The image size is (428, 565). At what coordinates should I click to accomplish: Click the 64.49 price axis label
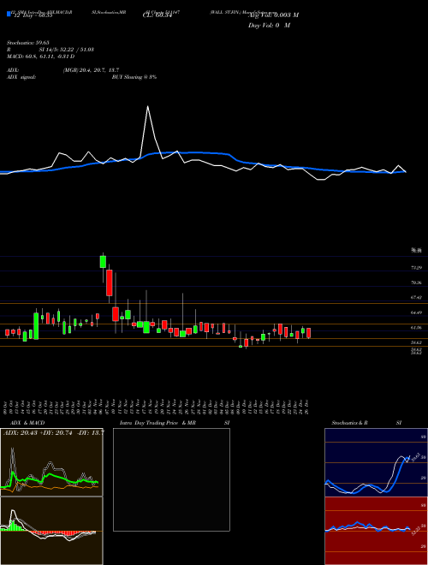(x=417, y=312)
